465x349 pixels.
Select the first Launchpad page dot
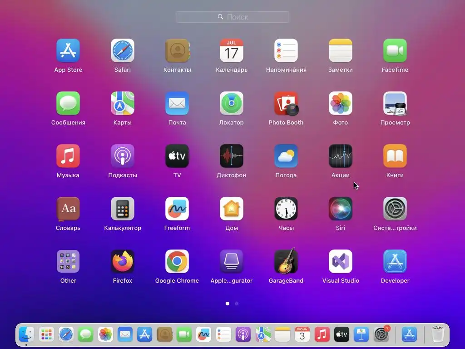click(x=228, y=304)
